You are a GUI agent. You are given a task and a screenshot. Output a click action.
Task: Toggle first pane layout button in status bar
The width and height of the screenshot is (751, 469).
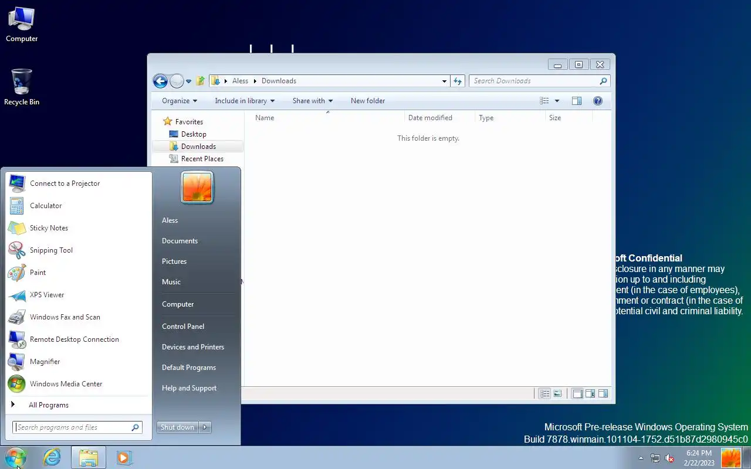click(x=577, y=394)
